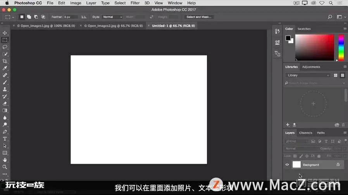Click the New selection mode icon
348x195 pixels.
pyautogui.click(x=22, y=17)
